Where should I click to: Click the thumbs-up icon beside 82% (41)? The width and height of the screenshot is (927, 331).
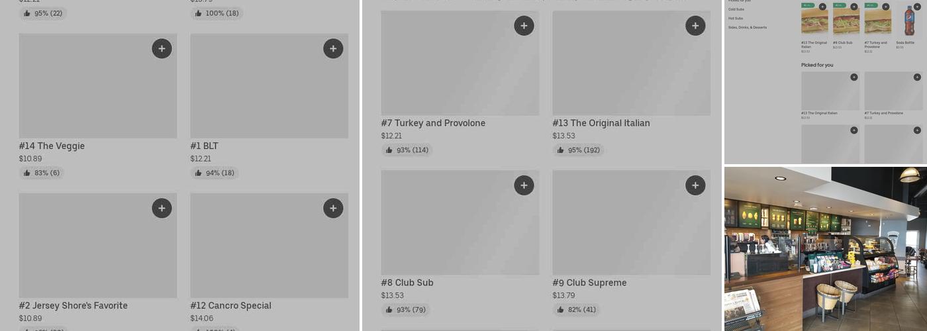pyautogui.click(x=561, y=310)
